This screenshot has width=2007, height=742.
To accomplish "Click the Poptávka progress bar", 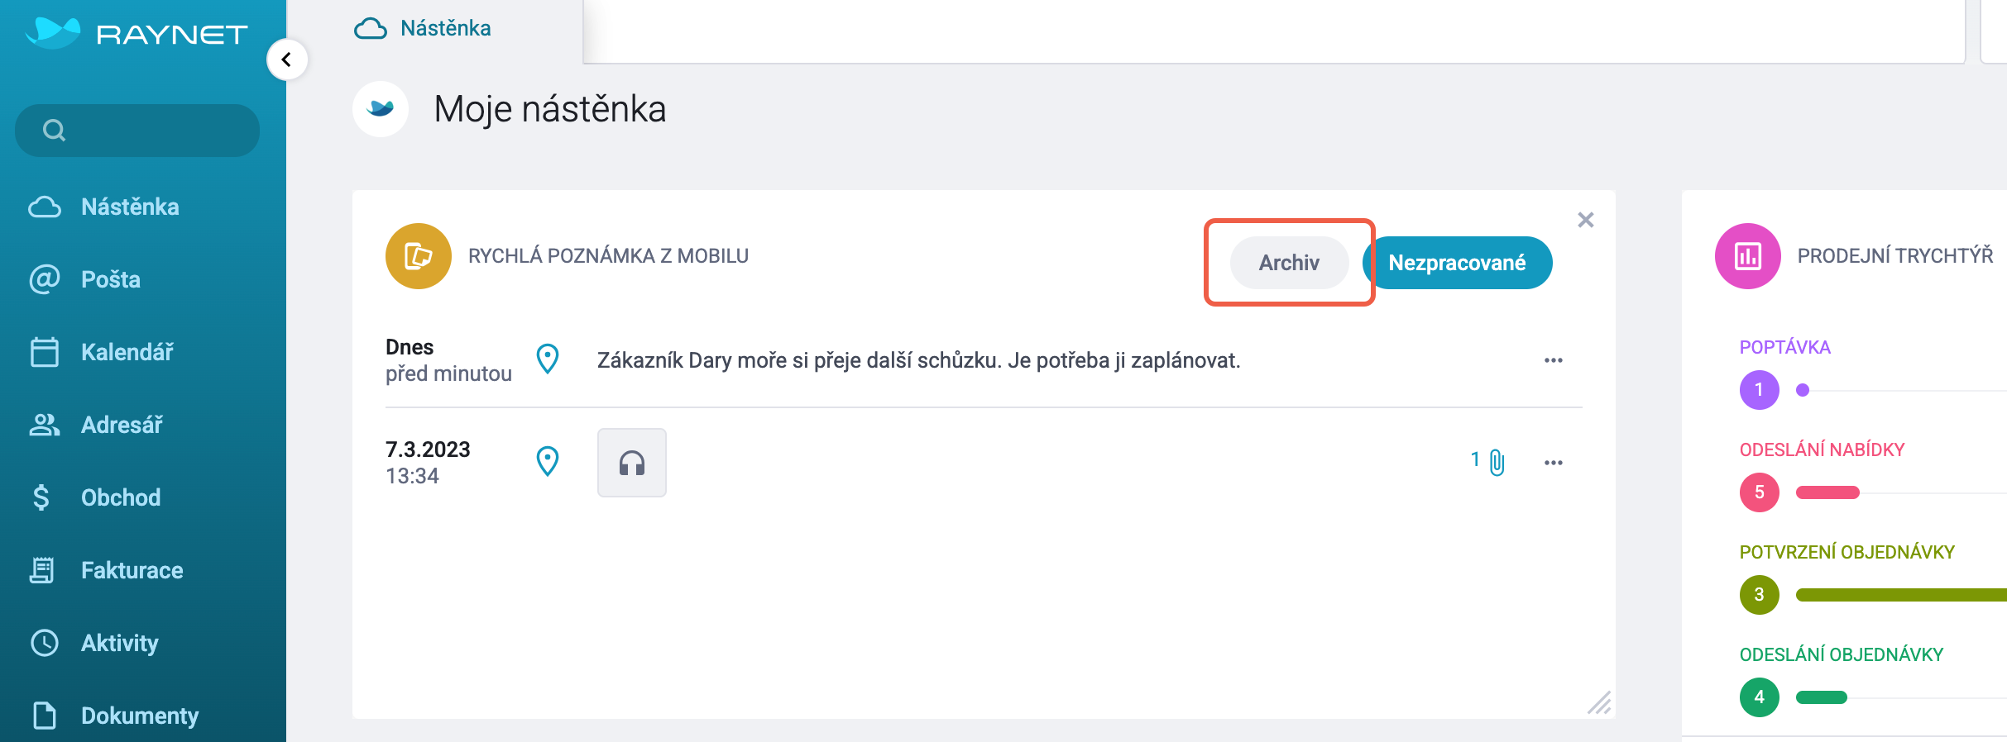I will (x=1901, y=390).
